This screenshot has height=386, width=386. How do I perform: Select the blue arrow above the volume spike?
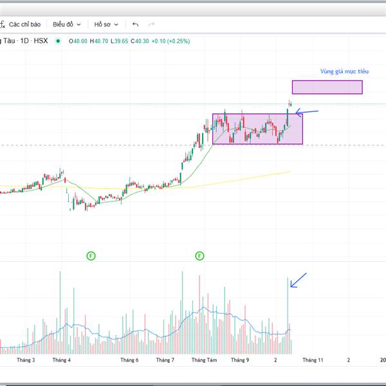point(299,280)
